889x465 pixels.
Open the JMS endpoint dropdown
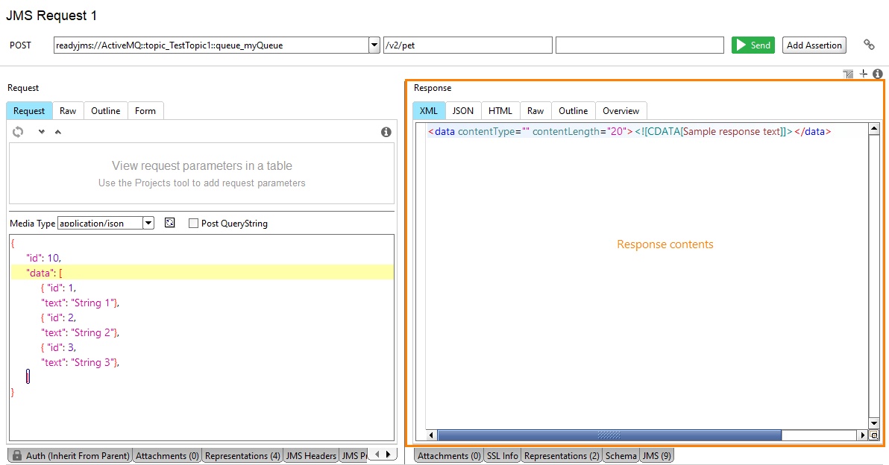pos(374,45)
